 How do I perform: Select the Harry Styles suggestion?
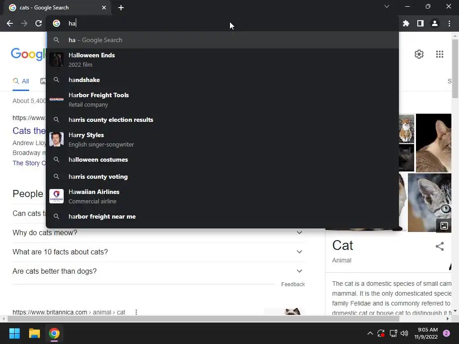tap(222, 139)
